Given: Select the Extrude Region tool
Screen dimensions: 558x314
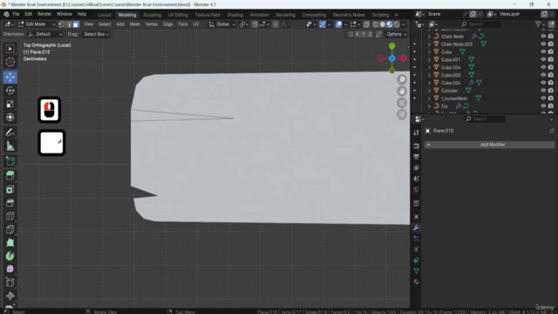Looking at the screenshot, I should (10, 175).
